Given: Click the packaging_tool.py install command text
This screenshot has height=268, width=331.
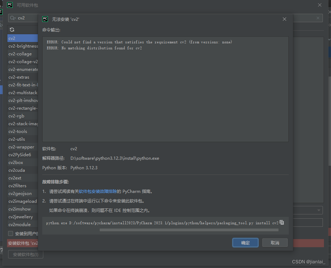Looking at the screenshot, I should (x=162, y=223).
